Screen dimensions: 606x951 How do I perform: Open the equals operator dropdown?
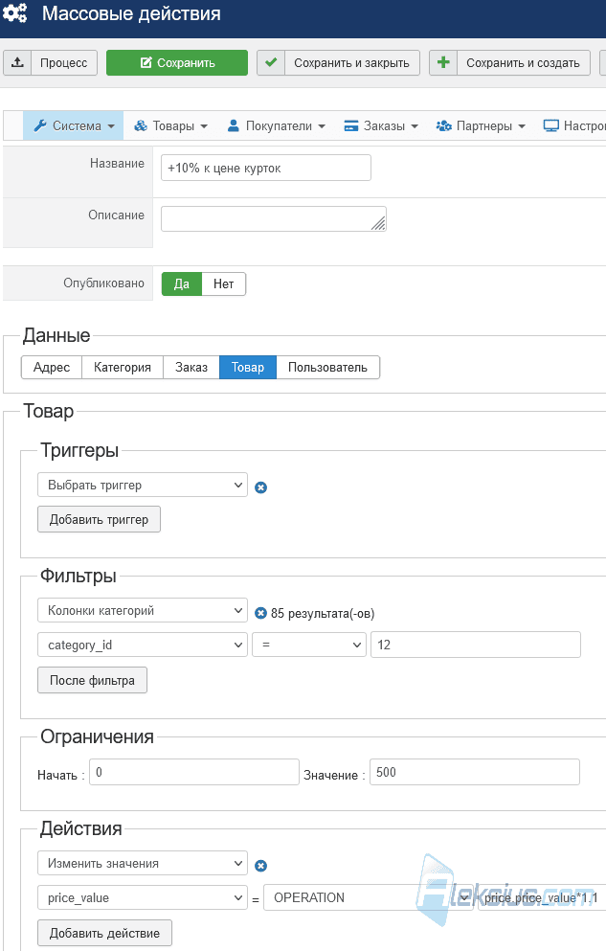pos(309,645)
